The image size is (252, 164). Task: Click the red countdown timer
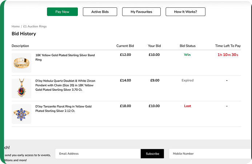pos(228,55)
